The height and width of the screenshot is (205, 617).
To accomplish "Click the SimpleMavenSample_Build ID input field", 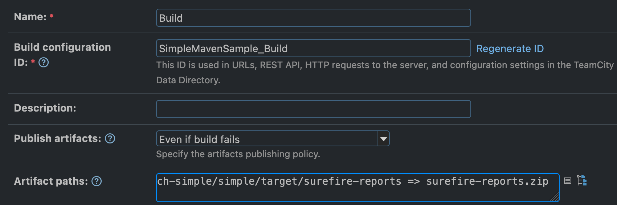I will (x=313, y=49).
